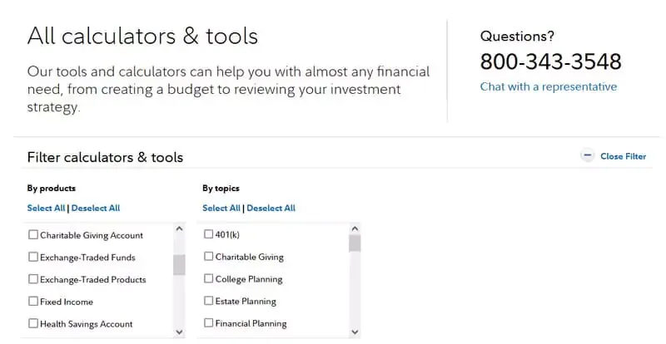Tick the Exchange-Traded Funds checkbox
This screenshot has width=666, height=344.
(33, 257)
